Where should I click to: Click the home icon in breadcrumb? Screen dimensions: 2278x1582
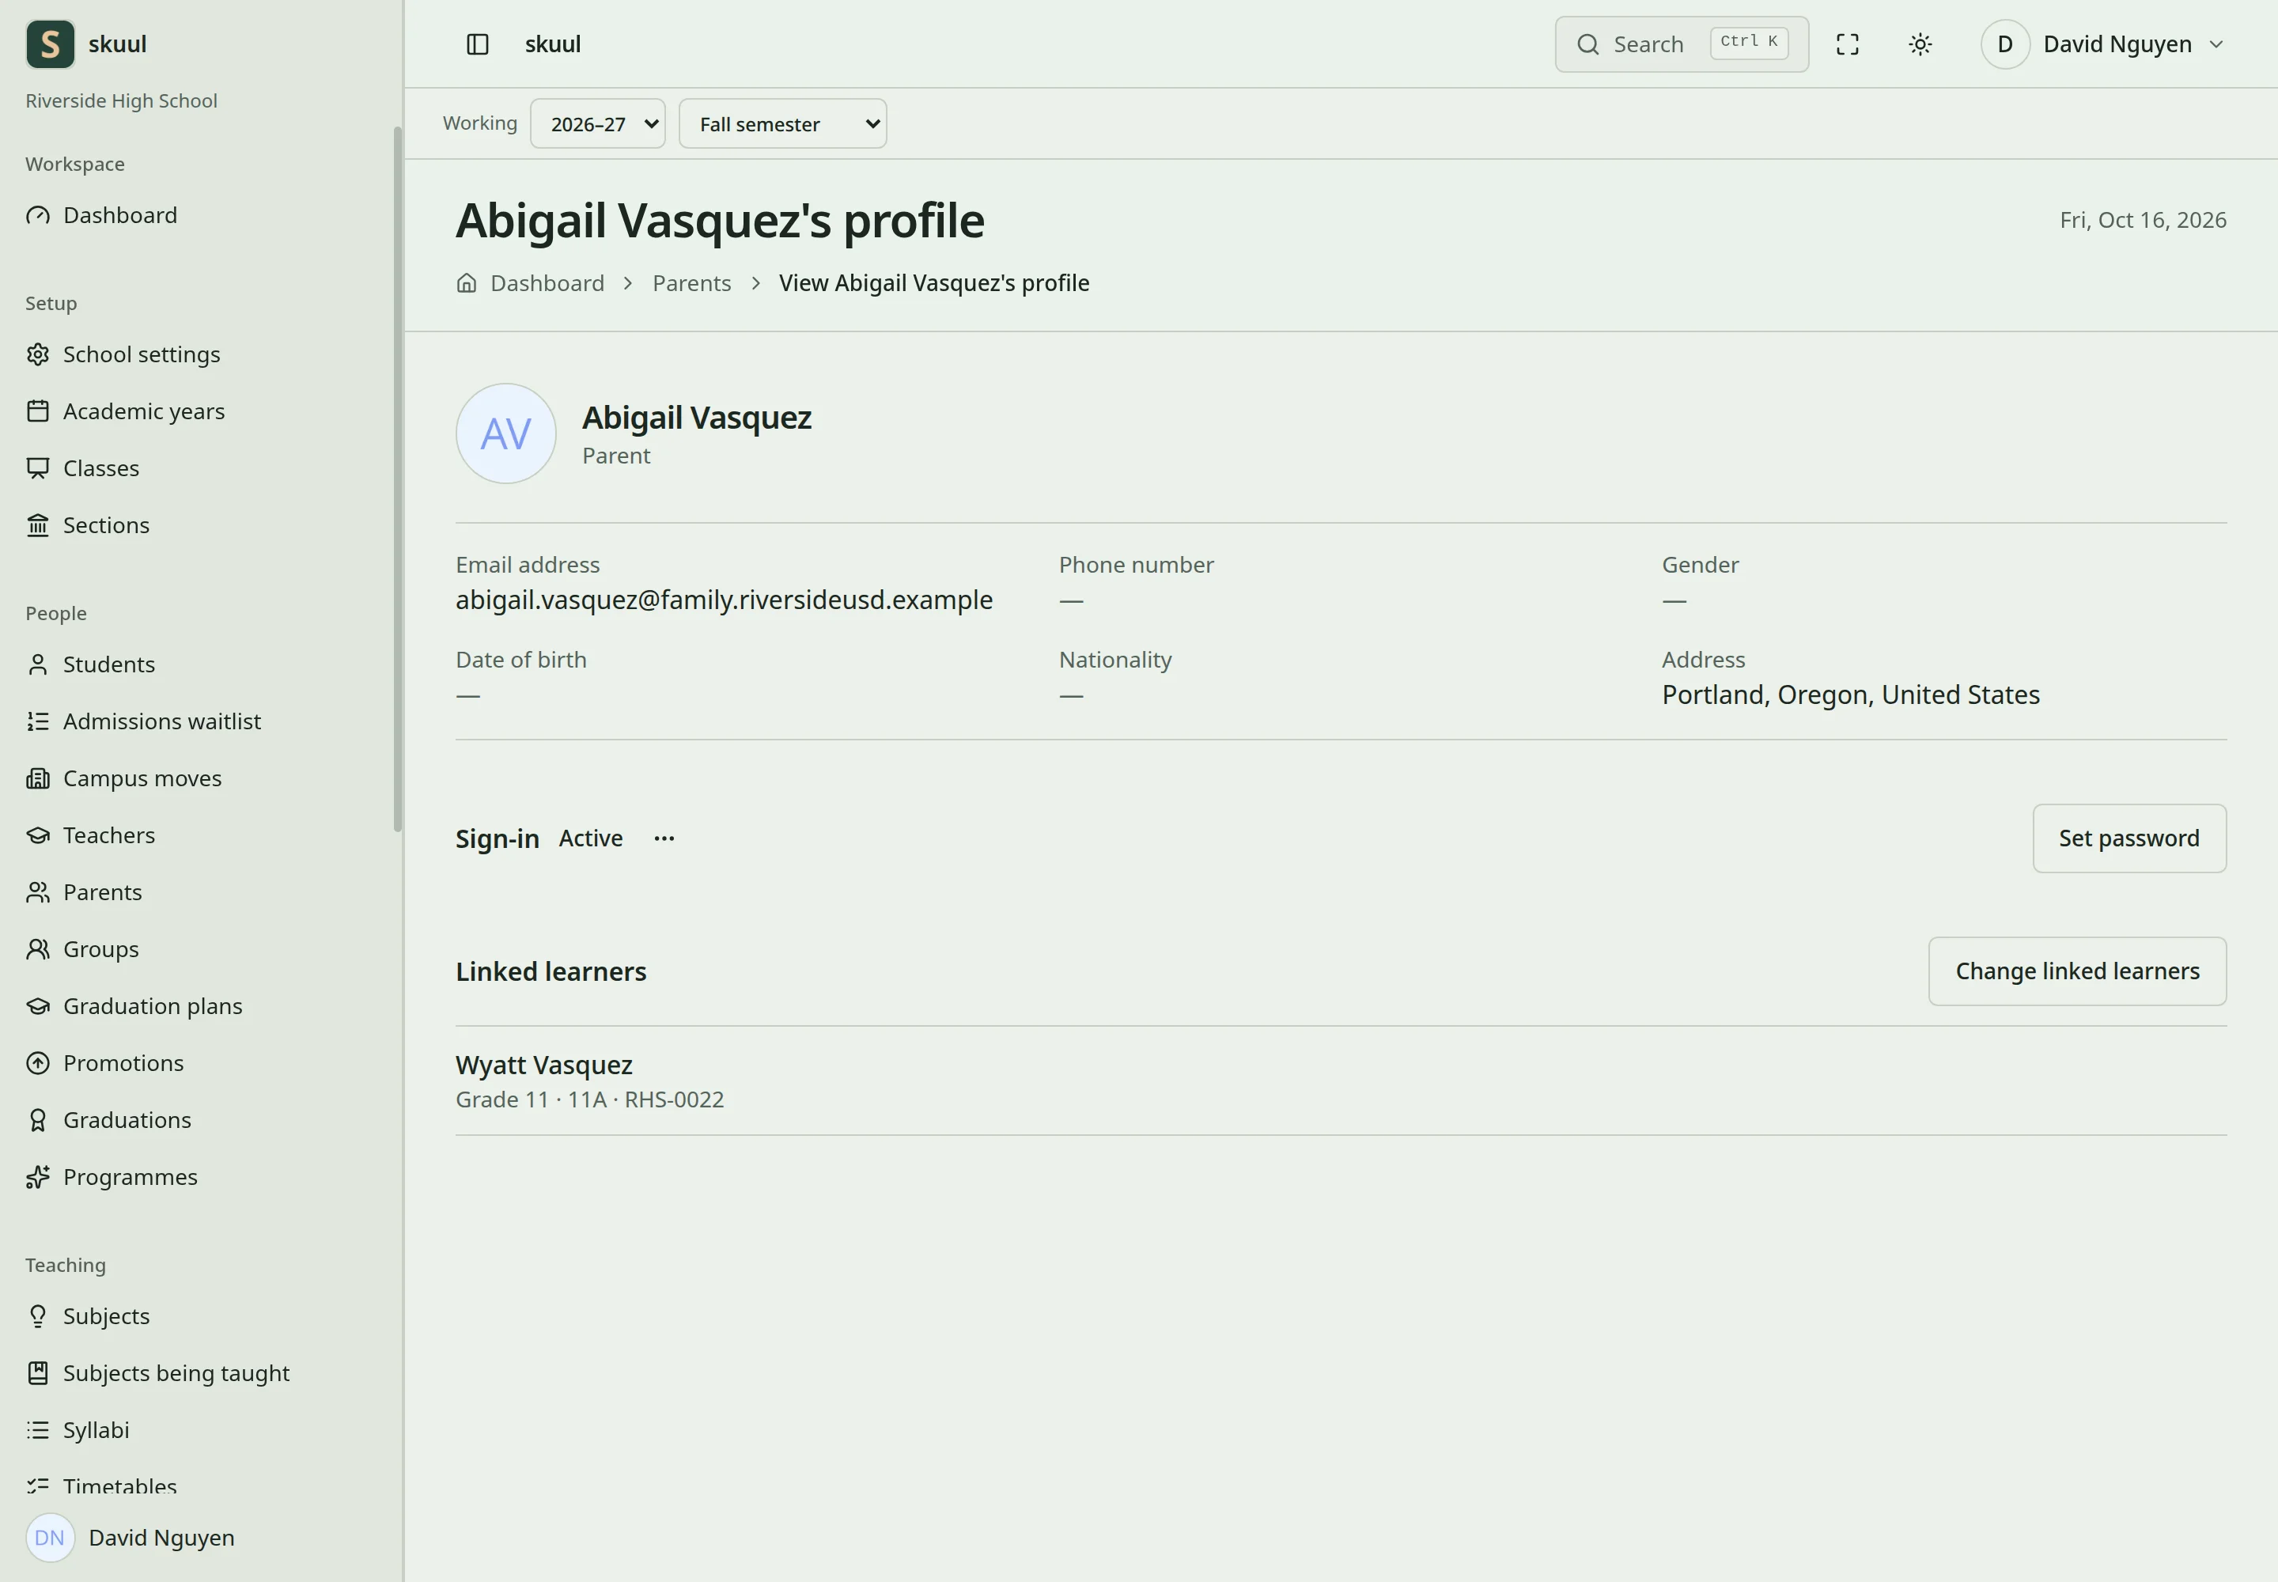[466, 283]
